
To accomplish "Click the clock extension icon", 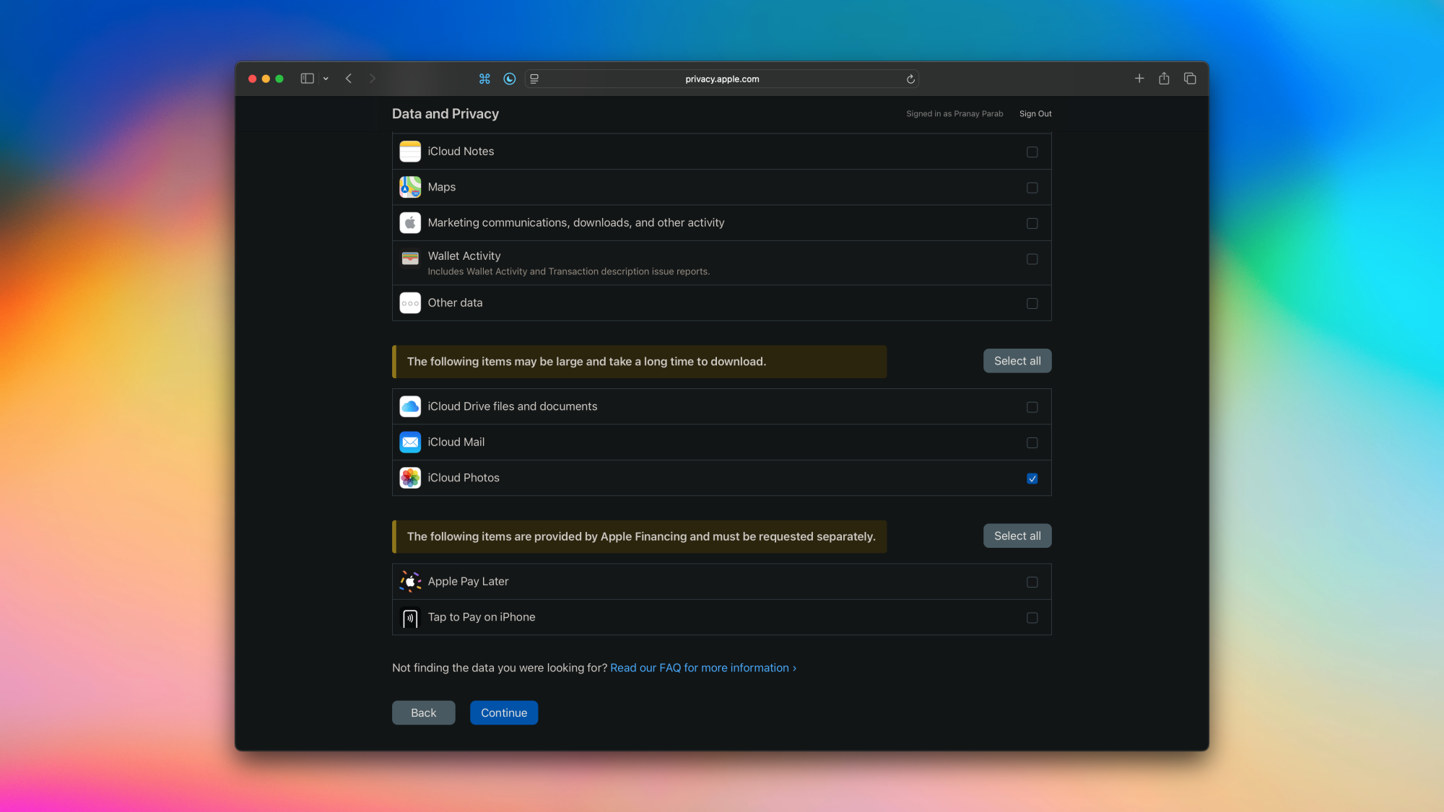I will pyautogui.click(x=510, y=79).
